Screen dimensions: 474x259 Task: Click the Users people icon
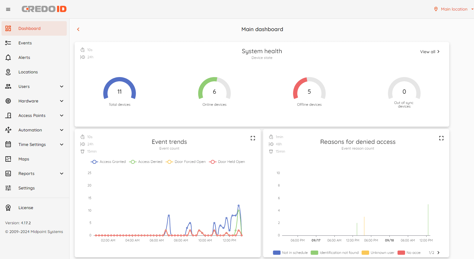(x=8, y=86)
